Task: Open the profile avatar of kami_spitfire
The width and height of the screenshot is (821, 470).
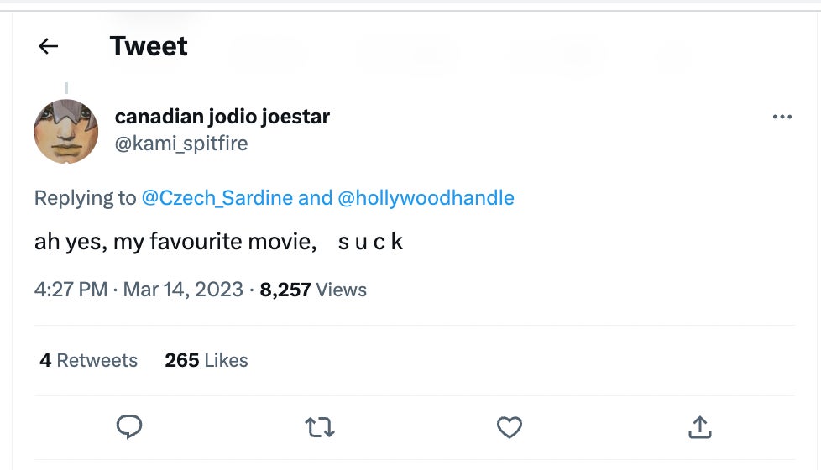Action: pos(65,131)
